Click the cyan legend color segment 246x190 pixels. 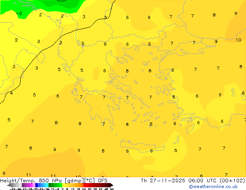click(47, 185)
